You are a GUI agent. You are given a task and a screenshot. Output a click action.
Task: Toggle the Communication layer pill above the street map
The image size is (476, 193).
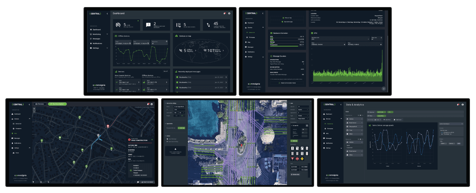(x=57, y=104)
